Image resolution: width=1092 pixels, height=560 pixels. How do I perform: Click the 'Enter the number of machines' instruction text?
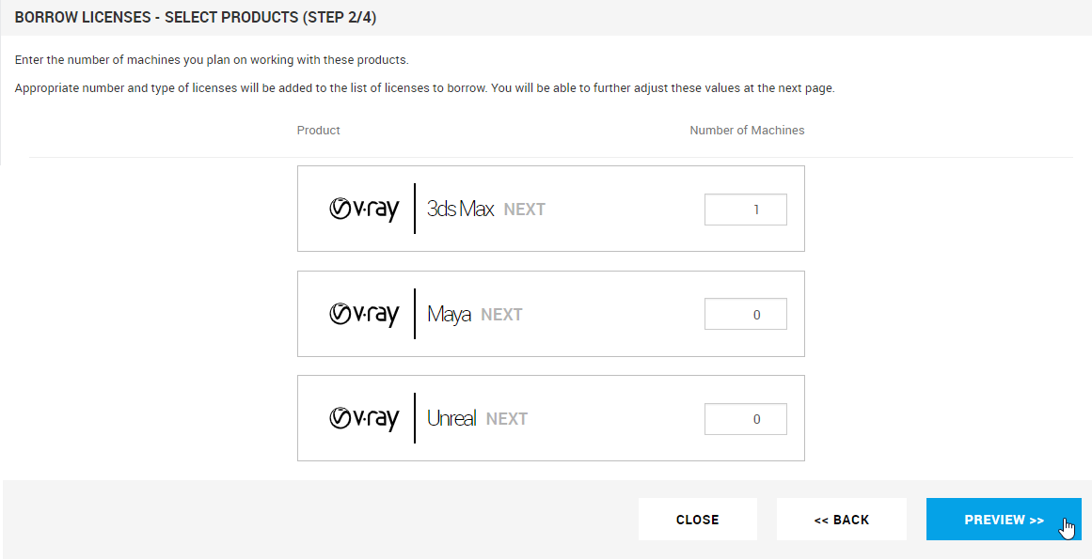tap(212, 60)
